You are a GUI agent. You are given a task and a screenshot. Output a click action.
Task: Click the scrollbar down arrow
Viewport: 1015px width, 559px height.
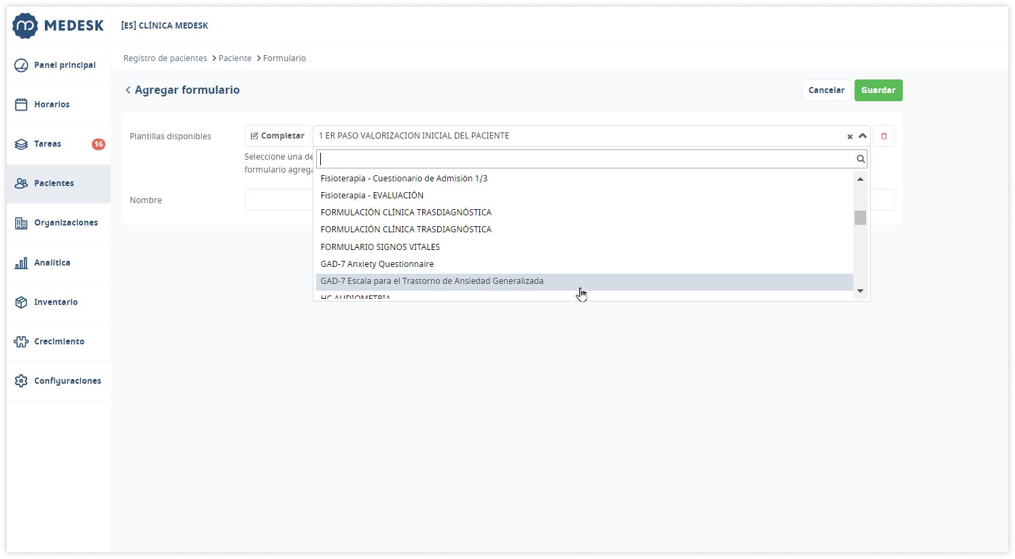[x=860, y=291]
